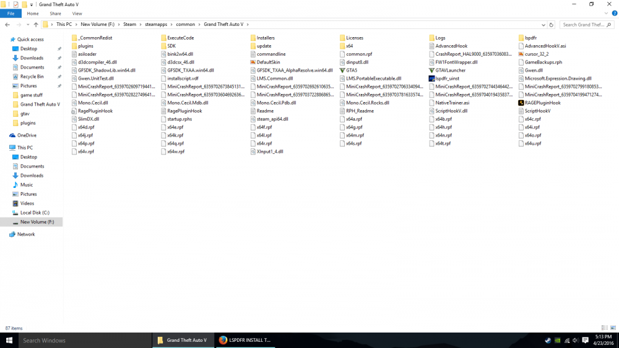This screenshot has width=619, height=348.
Task: Open the Windows Start menu
Action: (x=9, y=340)
